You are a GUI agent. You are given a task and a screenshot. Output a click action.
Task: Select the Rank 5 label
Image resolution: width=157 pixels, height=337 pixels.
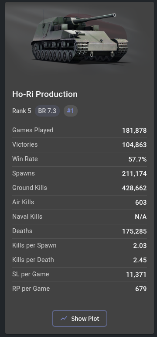pos(22,111)
